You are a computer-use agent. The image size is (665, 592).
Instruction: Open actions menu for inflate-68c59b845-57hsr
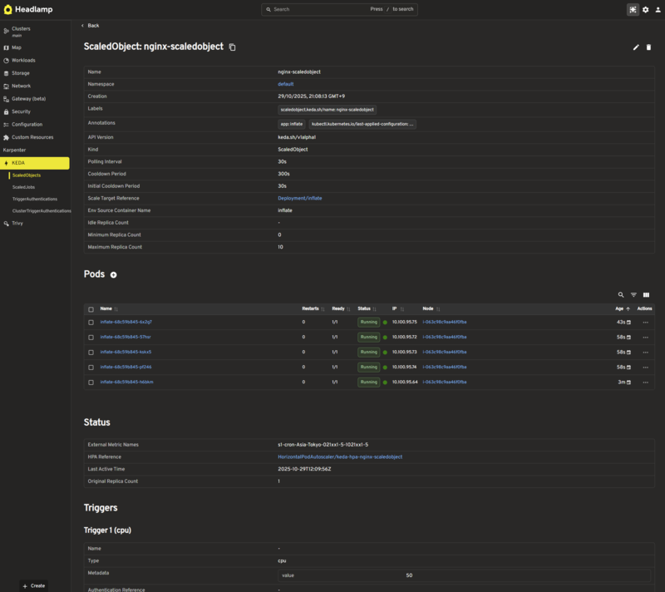(x=646, y=338)
